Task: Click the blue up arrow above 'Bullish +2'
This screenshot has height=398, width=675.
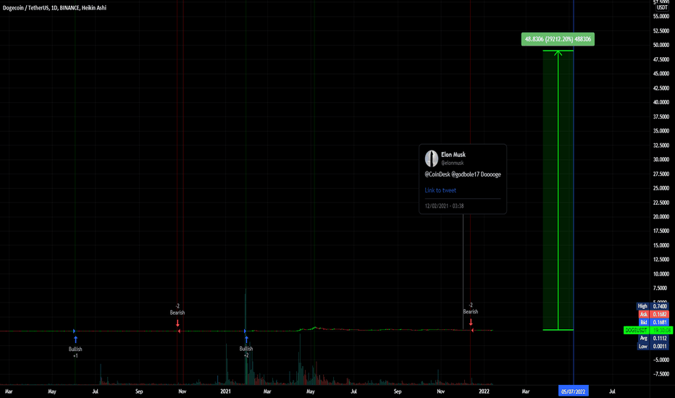Action: pos(246,339)
